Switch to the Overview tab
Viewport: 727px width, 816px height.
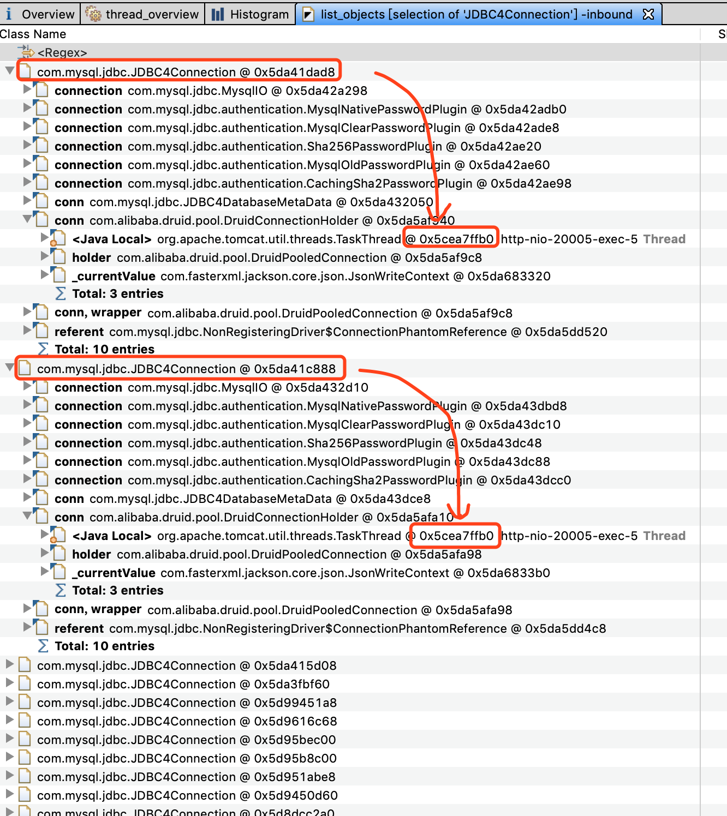pyautogui.click(x=40, y=14)
